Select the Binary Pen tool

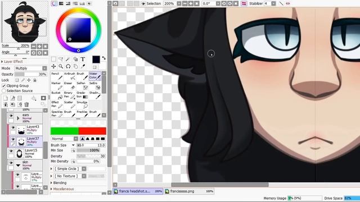pyautogui.click(x=70, y=95)
